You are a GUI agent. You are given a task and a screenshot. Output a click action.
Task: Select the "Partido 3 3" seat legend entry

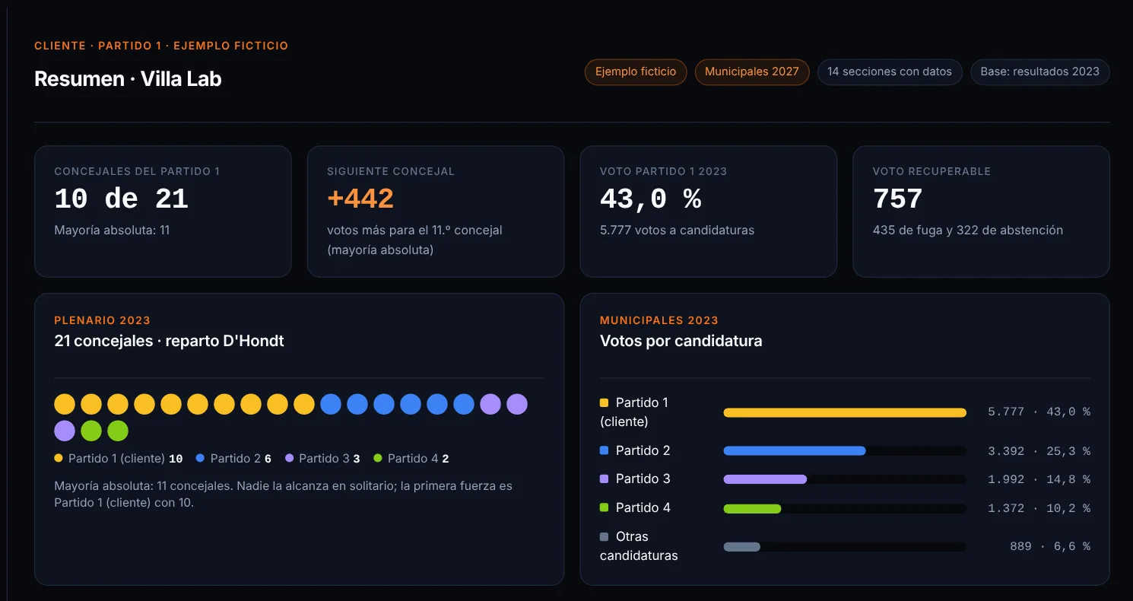(x=322, y=459)
